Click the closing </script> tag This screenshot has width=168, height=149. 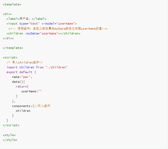pos(11,125)
